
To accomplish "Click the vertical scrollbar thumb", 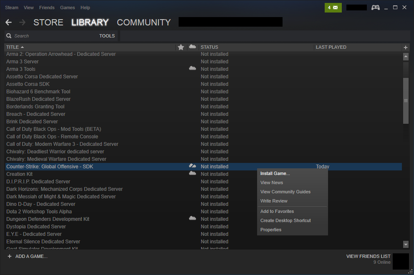I will (406, 100).
